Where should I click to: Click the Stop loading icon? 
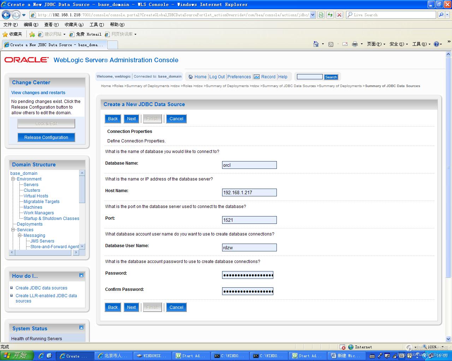[339, 15]
